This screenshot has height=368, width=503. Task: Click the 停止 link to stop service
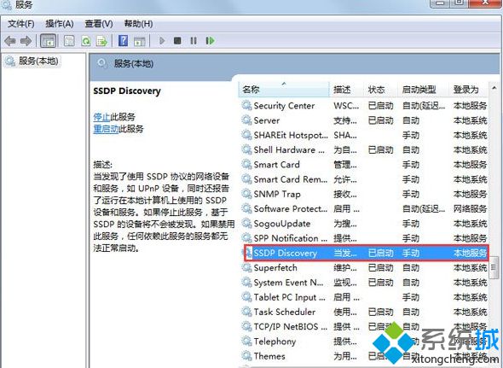(x=101, y=117)
